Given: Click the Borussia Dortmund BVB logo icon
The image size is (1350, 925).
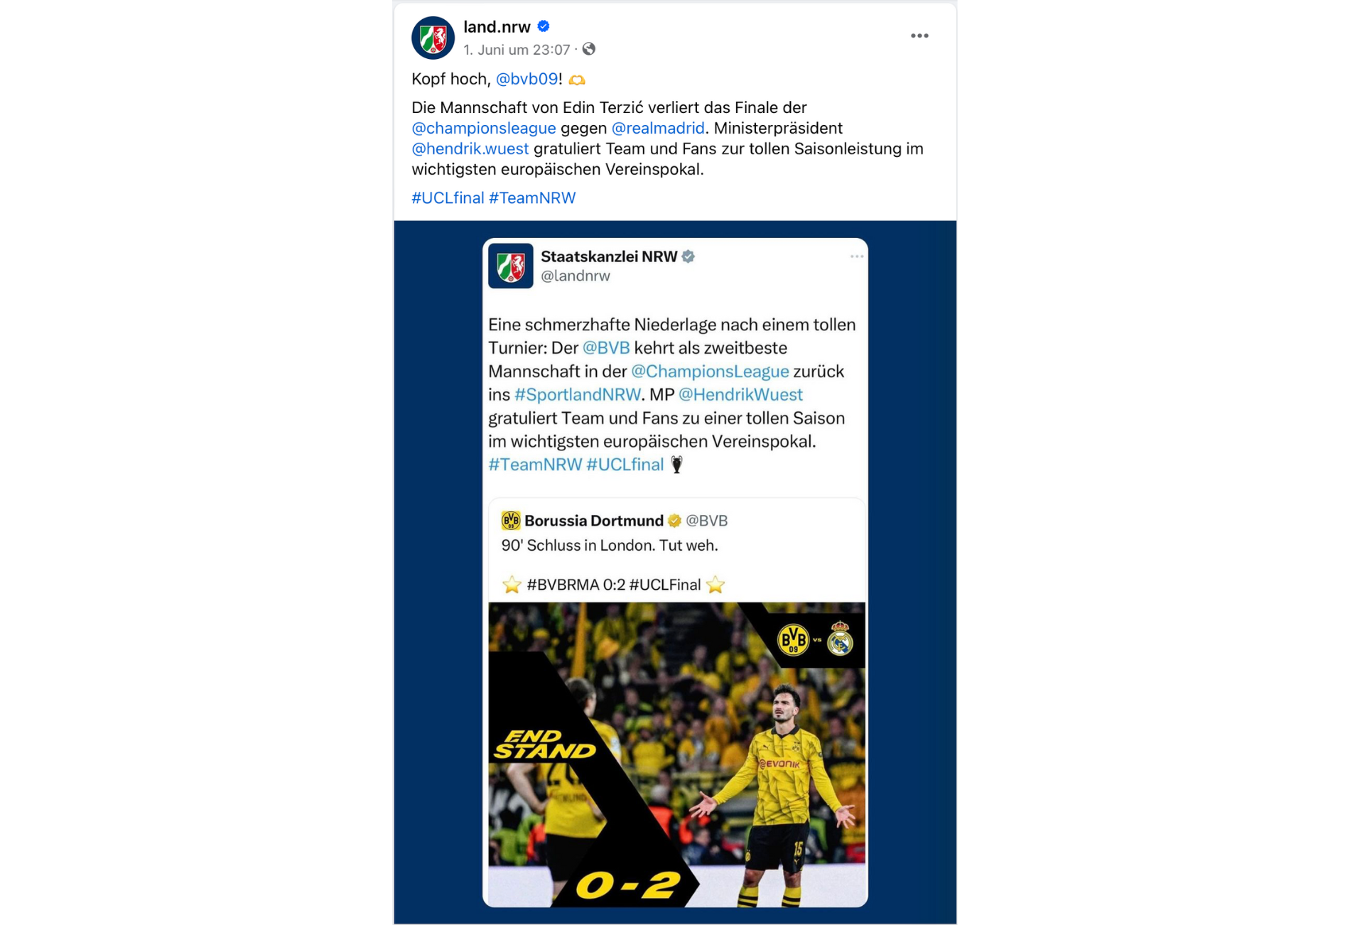Looking at the screenshot, I should (x=511, y=521).
